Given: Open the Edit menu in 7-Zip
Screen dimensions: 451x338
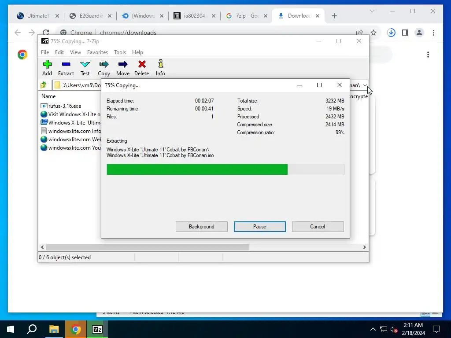Looking at the screenshot, I should coord(59,52).
